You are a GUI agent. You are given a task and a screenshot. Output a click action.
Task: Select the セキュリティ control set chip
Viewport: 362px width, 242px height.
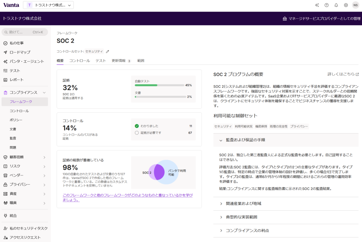click(223, 126)
